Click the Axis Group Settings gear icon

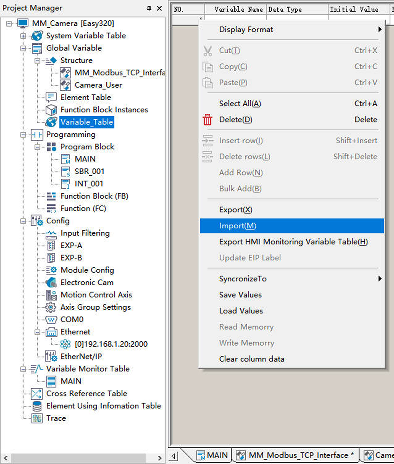click(x=51, y=307)
